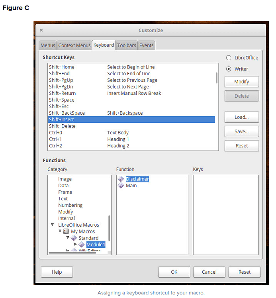Select the Ctrl+2 Heading 2 row
This screenshot has width=276, height=298.
131,146
